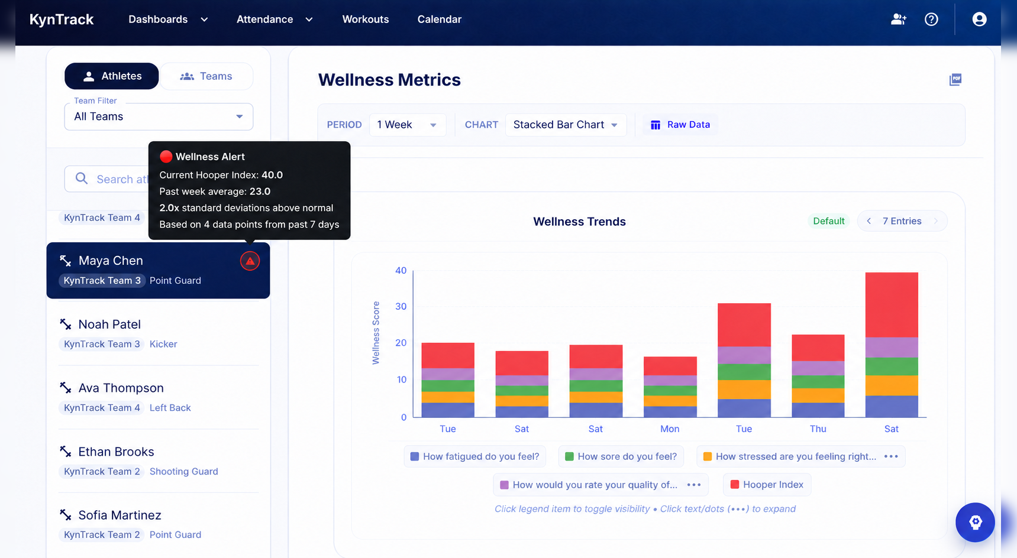Click the purple quality legend color swatch
The height and width of the screenshot is (558, 1017).
click(x=505, y=485)
